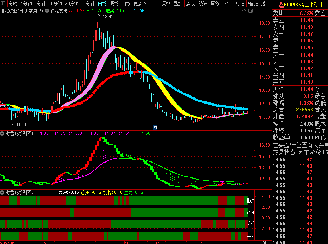
Task: Open the 画线 drawing tools
Action: coord(215,4)
